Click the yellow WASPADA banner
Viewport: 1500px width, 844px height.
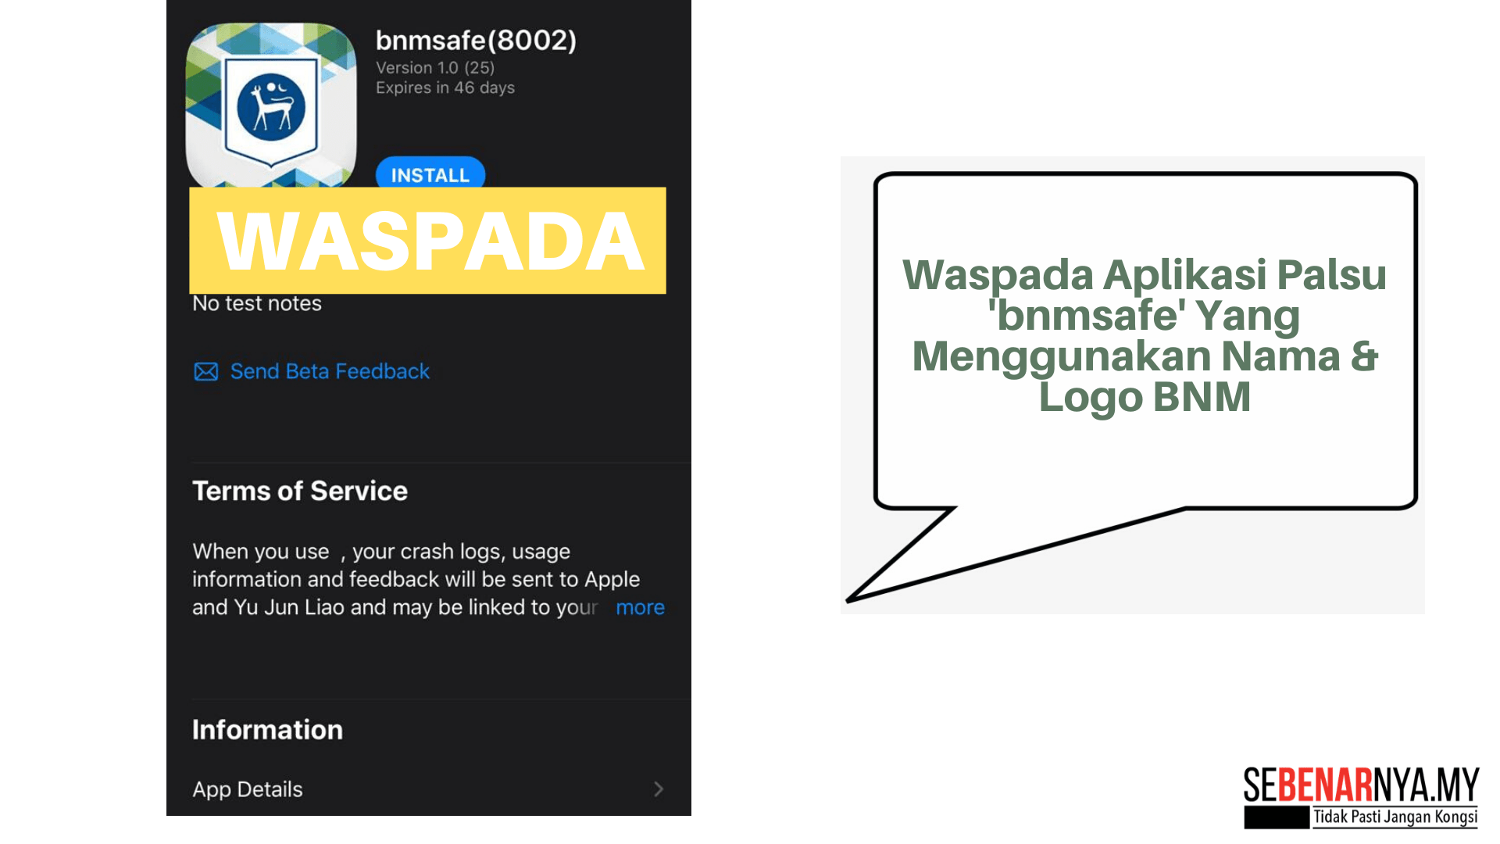427,241
